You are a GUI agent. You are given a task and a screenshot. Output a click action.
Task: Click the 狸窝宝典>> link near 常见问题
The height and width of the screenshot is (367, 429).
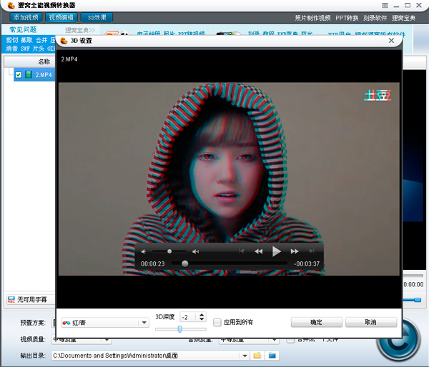[x=80, y=30]
